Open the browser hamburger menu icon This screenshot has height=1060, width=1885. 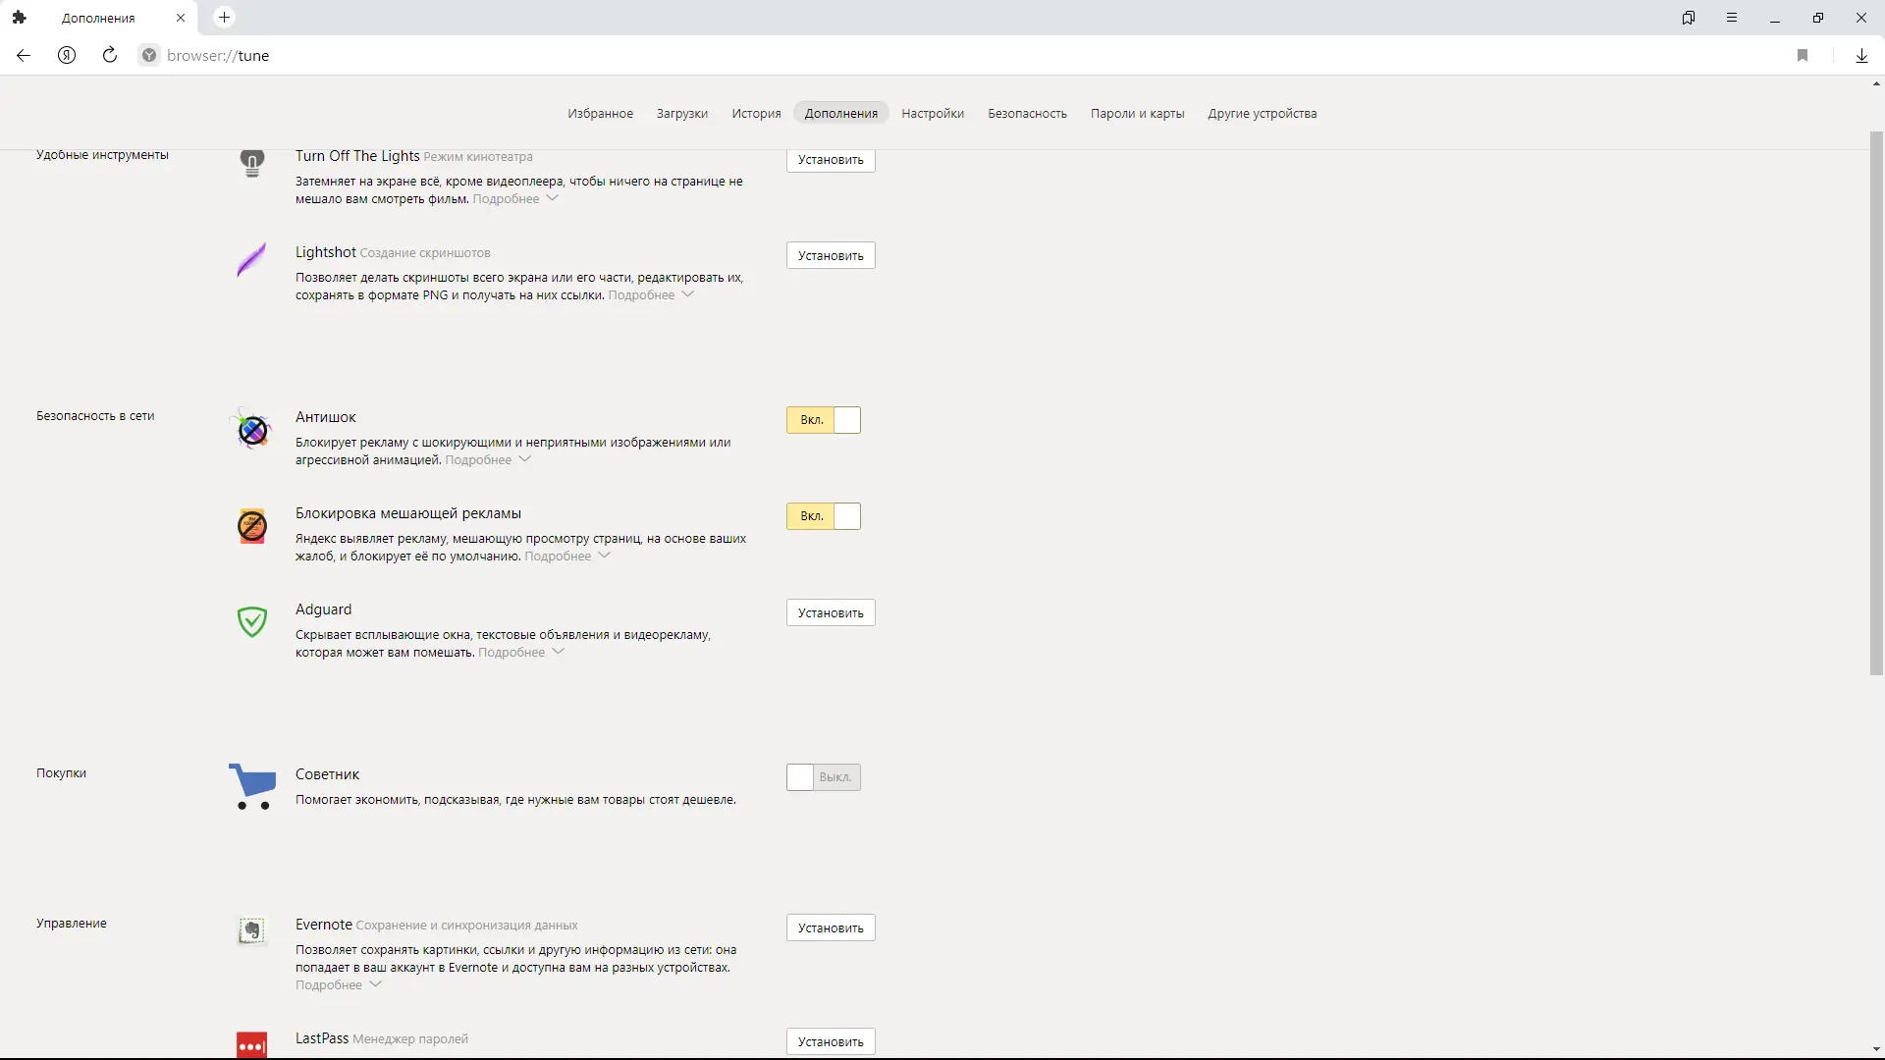point(1732,18)
